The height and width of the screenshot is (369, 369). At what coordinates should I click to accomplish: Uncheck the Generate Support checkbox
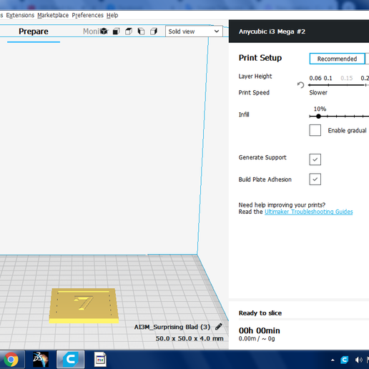pyautogui.click(x=315, y=159)
